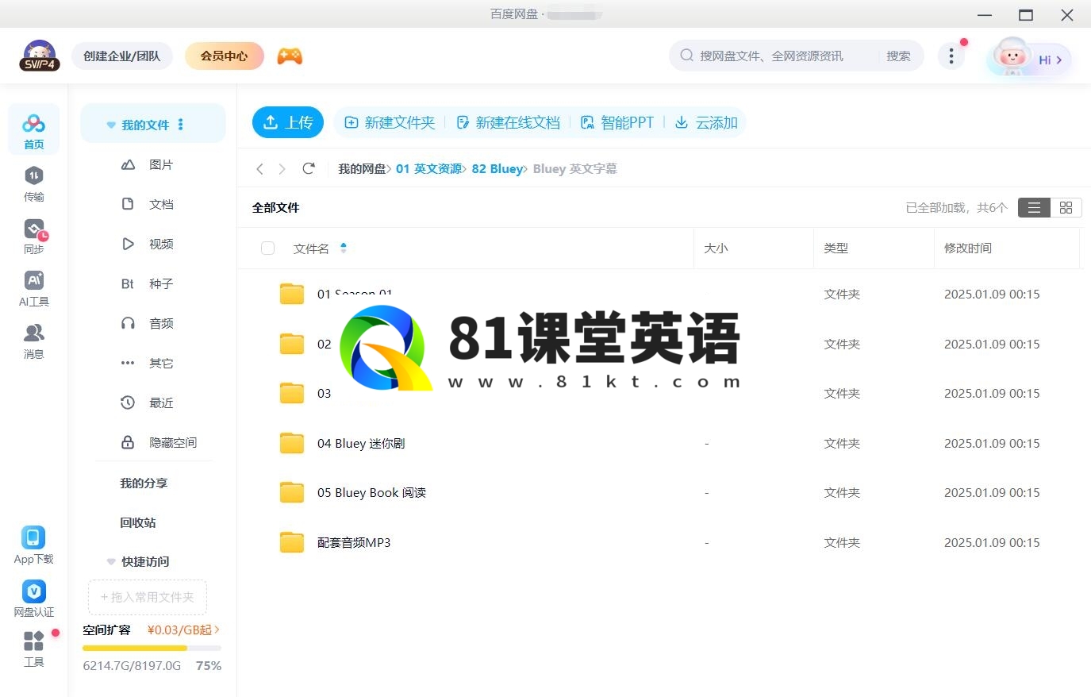Click 新建在线文档 button
This screenshot has width=1091, height=697.
point(508,122)
